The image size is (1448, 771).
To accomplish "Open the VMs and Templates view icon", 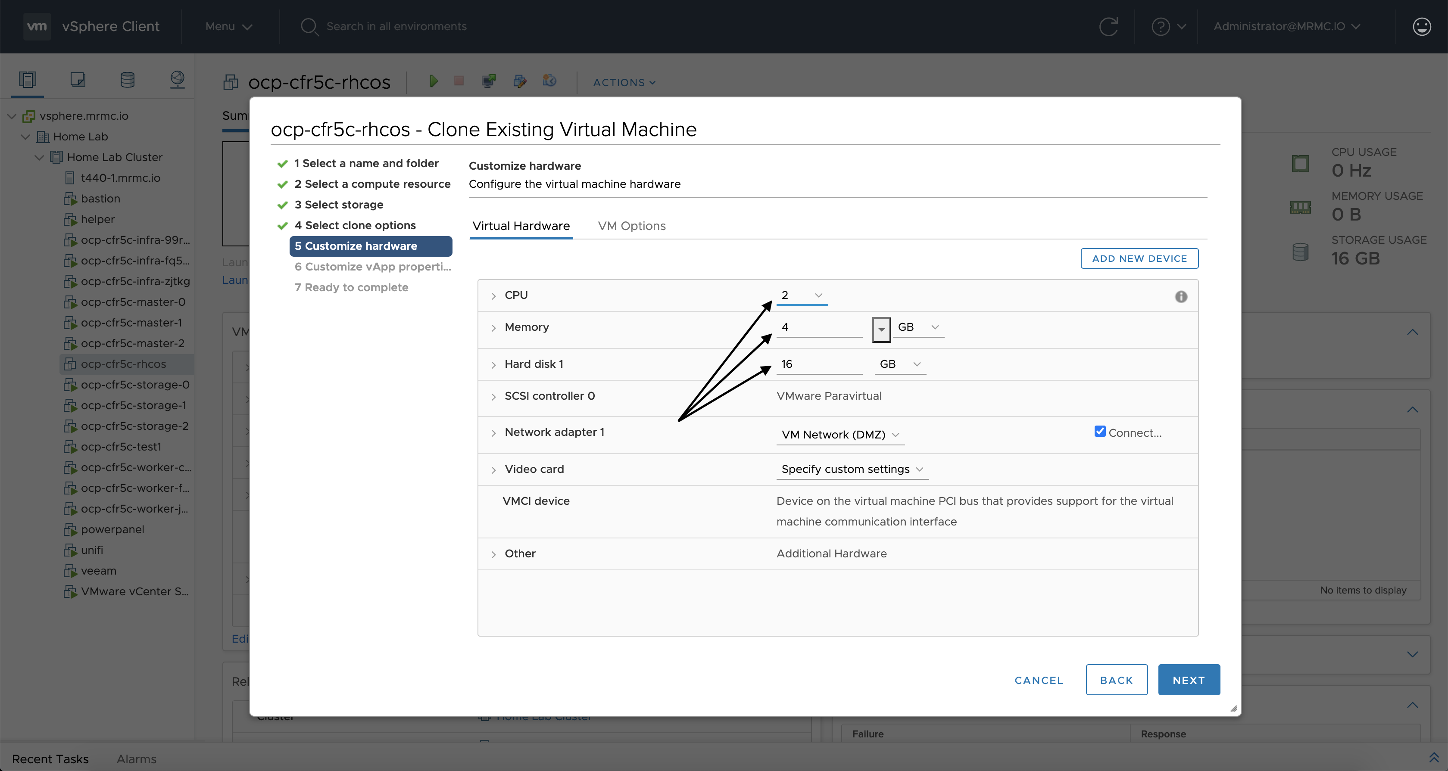I will (x=78, y=80).
